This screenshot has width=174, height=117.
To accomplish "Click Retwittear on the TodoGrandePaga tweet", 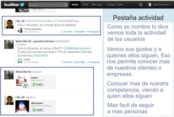I will (79, 32).
